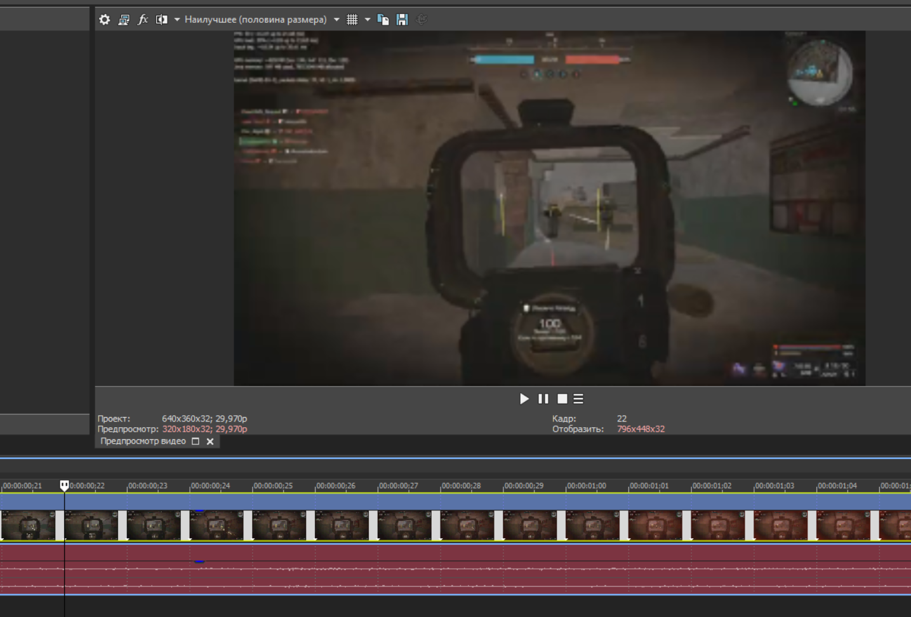
Task: Click ruler mark 00:00:00;24
Action: 211,486
